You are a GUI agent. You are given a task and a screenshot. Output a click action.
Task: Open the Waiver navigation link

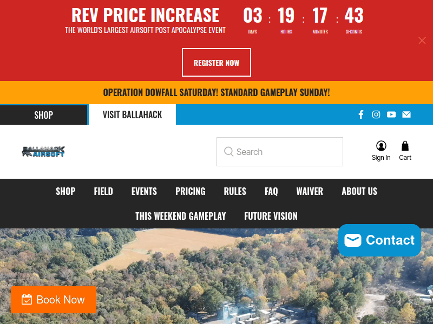point(310,191)
